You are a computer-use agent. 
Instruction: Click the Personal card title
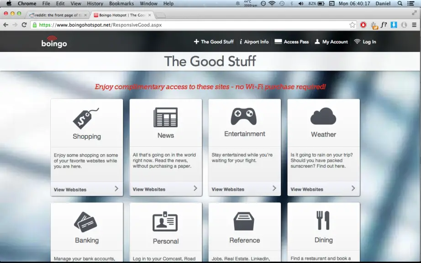[x=166, y=241]
